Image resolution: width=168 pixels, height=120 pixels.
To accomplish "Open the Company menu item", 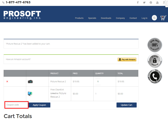I will [x=120, y=18].
